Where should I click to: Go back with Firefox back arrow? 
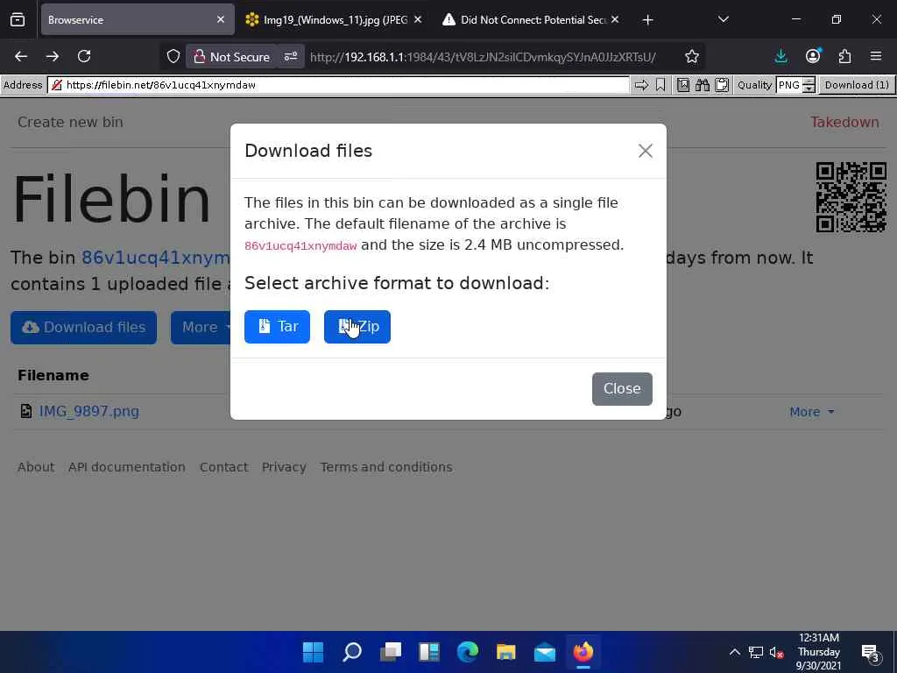(x=21, y=56)
